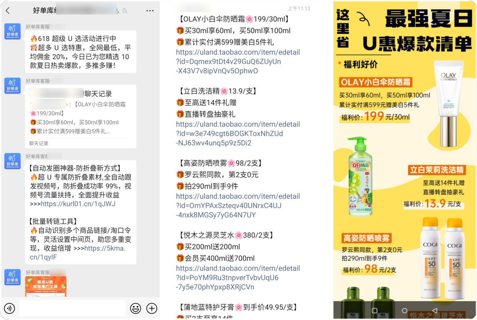Tap the 立白茉莉洗洁精 orange label on poster
This screenshot has width=477, height=320.
tap(437, 170)
